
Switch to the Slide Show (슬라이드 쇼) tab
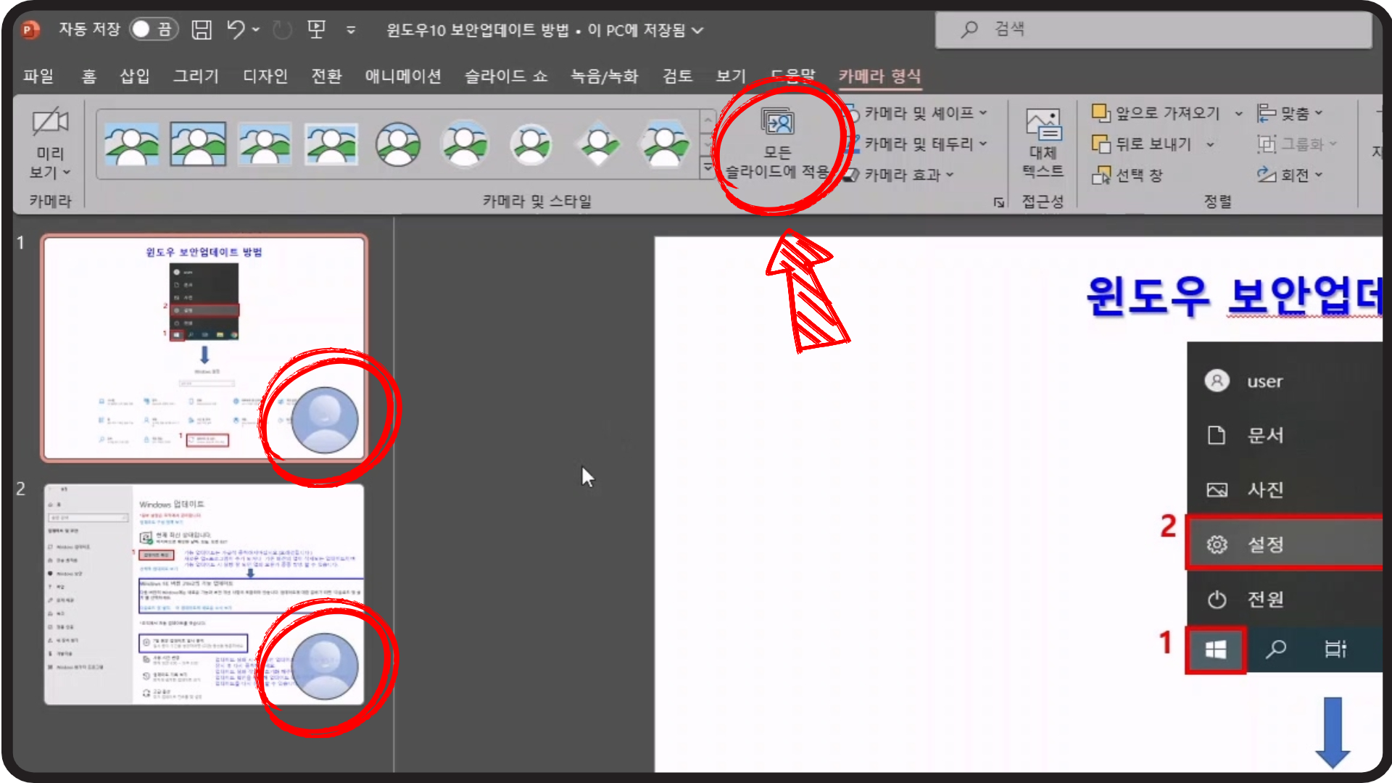click(x=505, y=76)
